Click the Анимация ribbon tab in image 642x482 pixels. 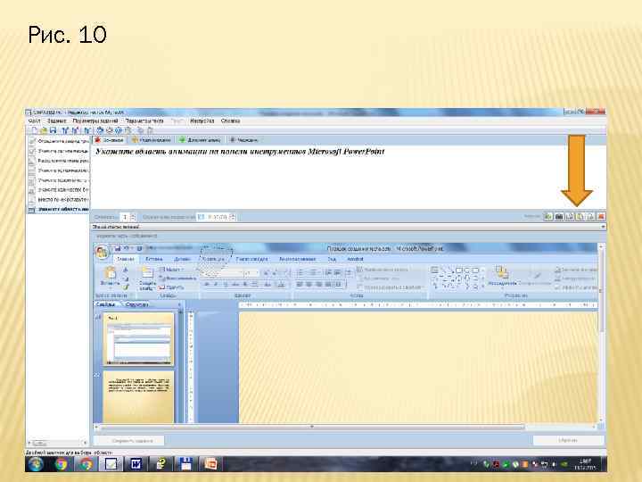(213, 259)
